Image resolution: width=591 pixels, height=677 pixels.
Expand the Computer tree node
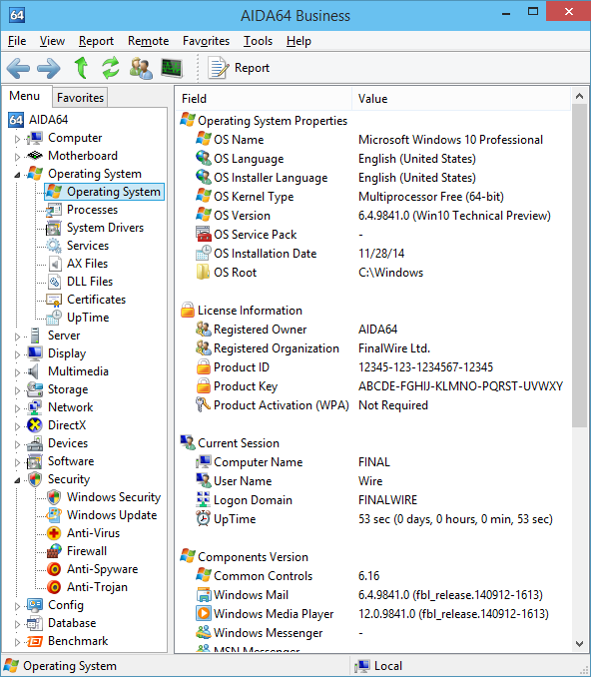click(17, 139)
